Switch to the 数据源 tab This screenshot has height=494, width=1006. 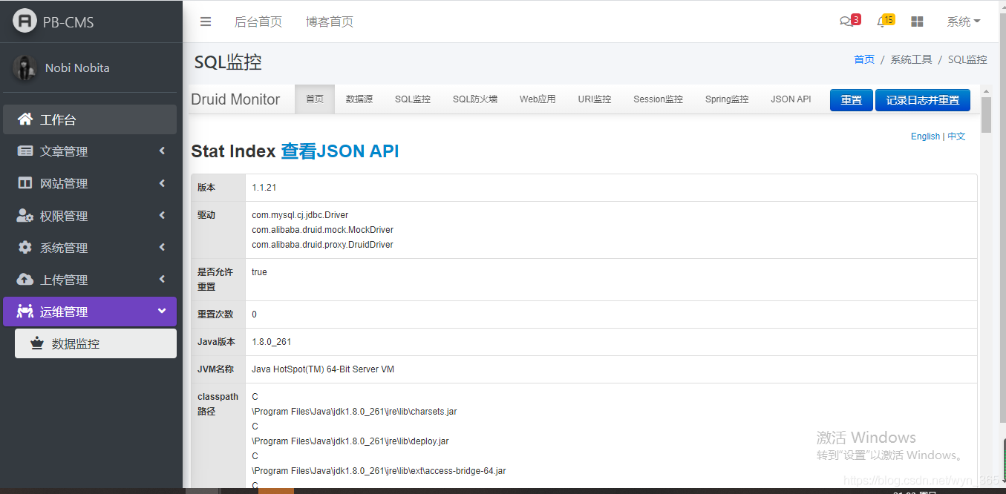pos(359,99)
